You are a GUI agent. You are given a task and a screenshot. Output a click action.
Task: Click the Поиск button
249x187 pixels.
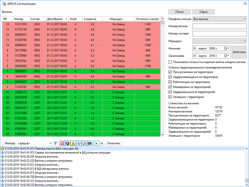tap(180, 12)
